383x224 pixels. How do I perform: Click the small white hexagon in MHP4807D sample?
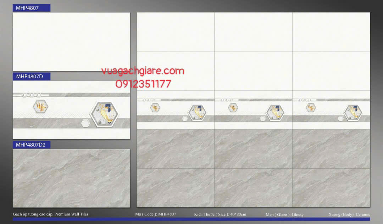85,123
